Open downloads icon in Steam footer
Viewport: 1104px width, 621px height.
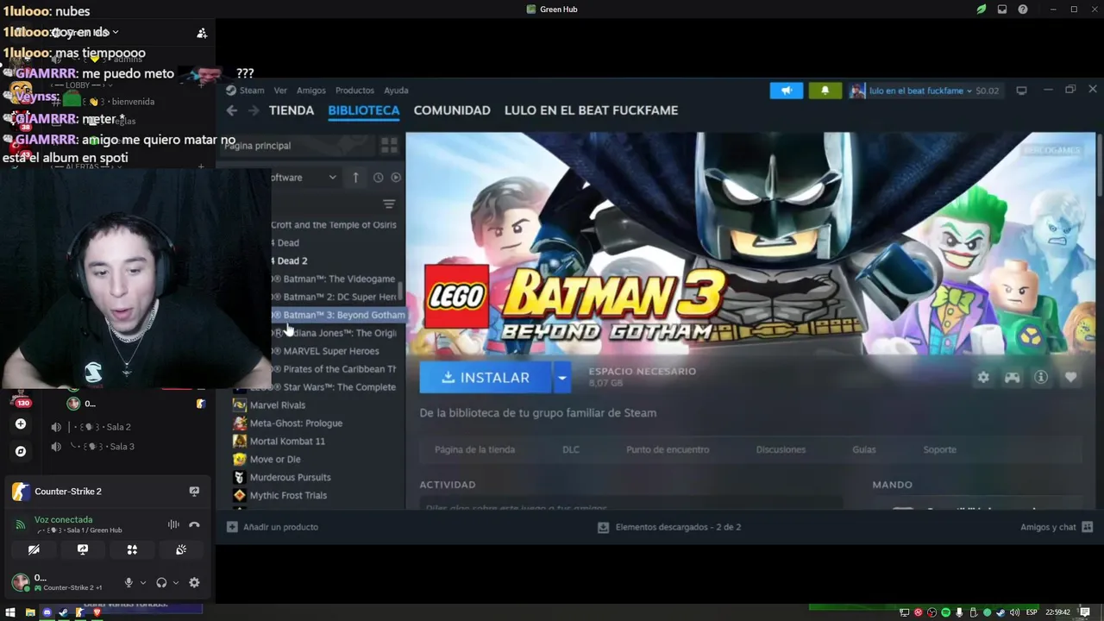[603, 527]
